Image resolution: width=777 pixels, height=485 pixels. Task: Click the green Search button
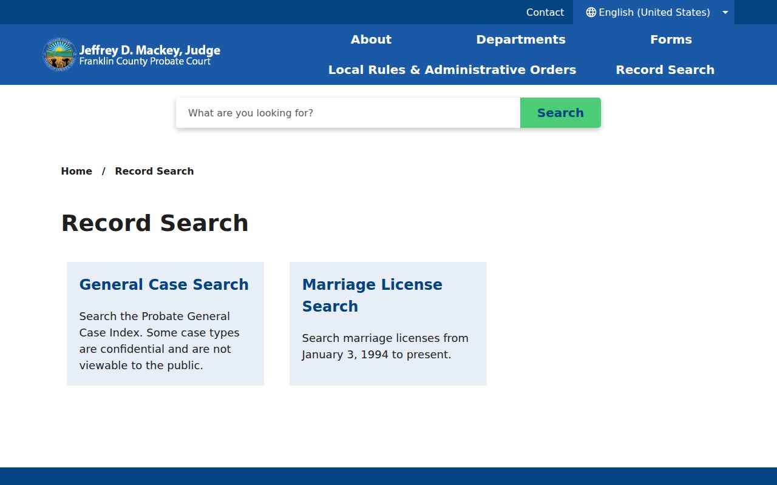(x=560, y=113)
